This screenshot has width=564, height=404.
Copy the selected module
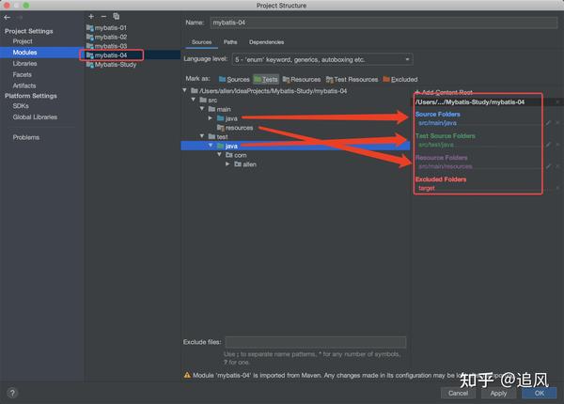[117, 16]
